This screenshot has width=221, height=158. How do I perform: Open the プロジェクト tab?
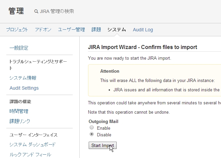click(x=17, y=30)
